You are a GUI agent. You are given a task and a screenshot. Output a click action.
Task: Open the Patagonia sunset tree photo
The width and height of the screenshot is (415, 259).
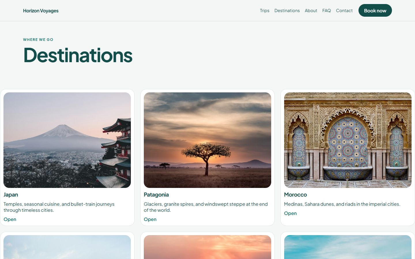[207, 140]
